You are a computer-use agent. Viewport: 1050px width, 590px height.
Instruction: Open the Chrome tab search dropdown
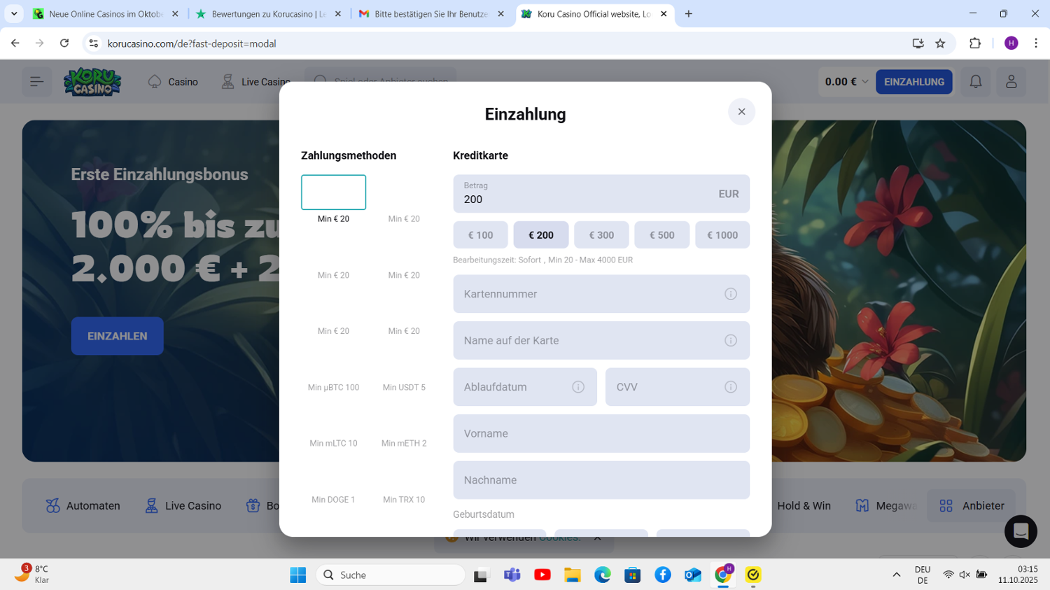[x=14, y=14]
